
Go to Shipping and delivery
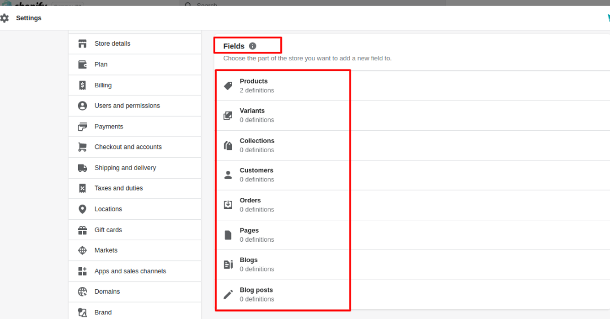pos(135,167)
